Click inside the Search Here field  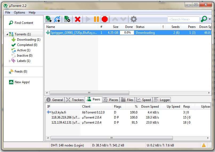point(183,19)
